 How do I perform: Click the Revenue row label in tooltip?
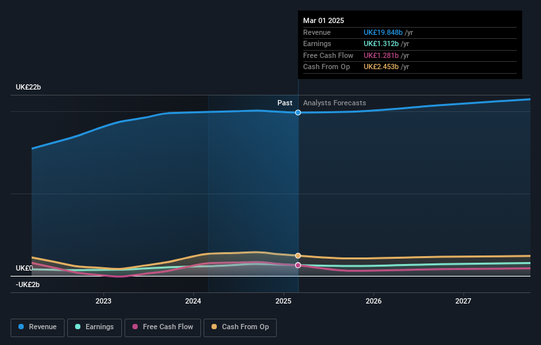(317, 32)
